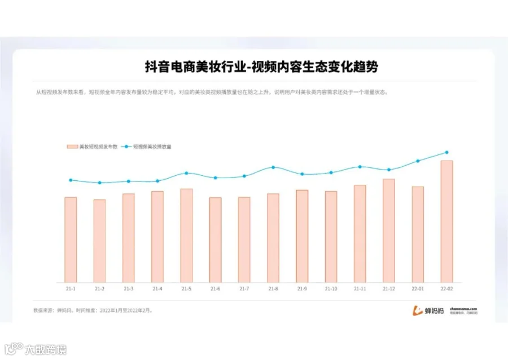The width and height of the screenshot is (508, 359).
Task: Select the 22-02 axis label
Action: point(446,287)
